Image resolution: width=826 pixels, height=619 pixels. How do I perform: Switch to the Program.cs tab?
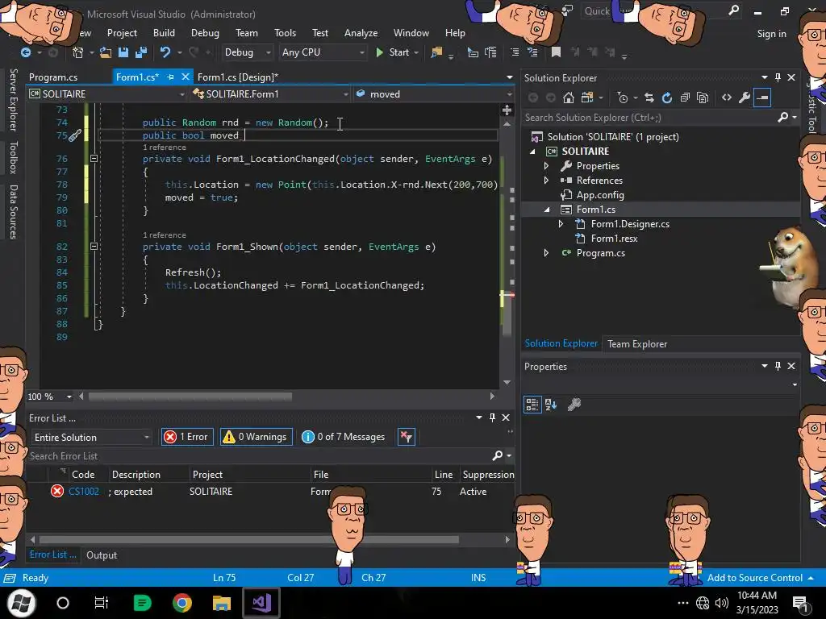53,77
